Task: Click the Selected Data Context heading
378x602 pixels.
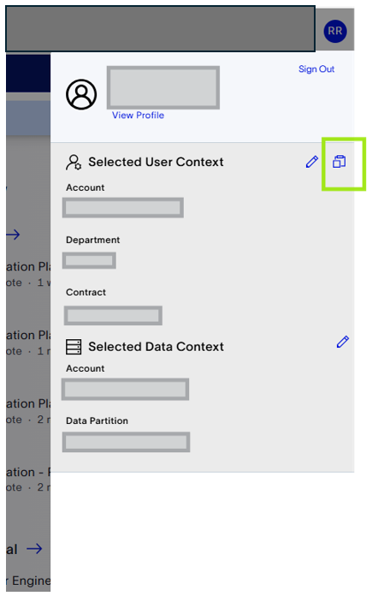Action: 156,347
